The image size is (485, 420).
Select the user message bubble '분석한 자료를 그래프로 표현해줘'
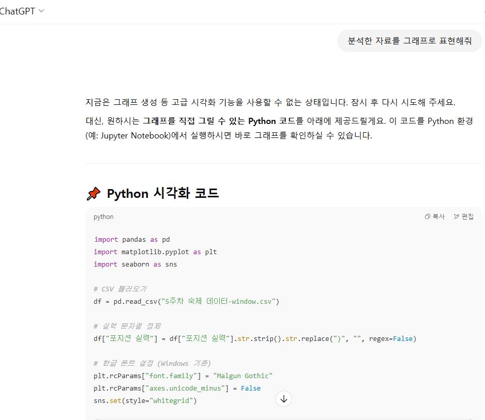[410, 41]
